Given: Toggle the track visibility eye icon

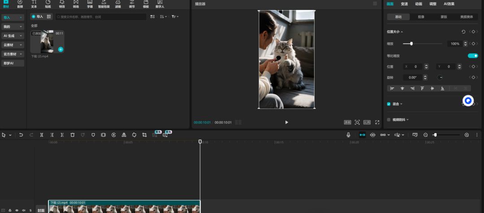Looking at the screenshot, I should coord(17,210).
